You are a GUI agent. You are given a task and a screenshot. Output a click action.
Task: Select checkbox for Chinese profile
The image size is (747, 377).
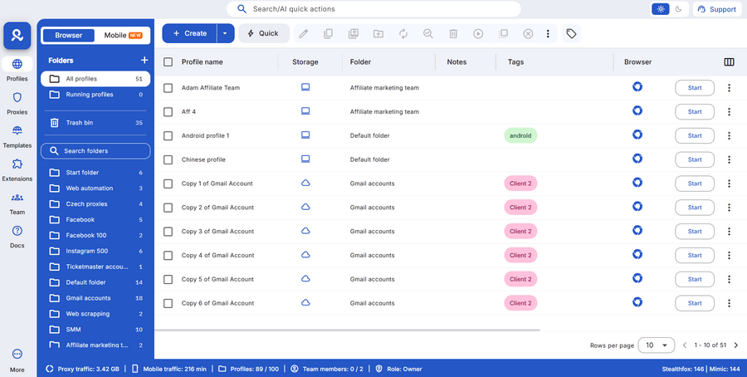(x=168, y=159)
